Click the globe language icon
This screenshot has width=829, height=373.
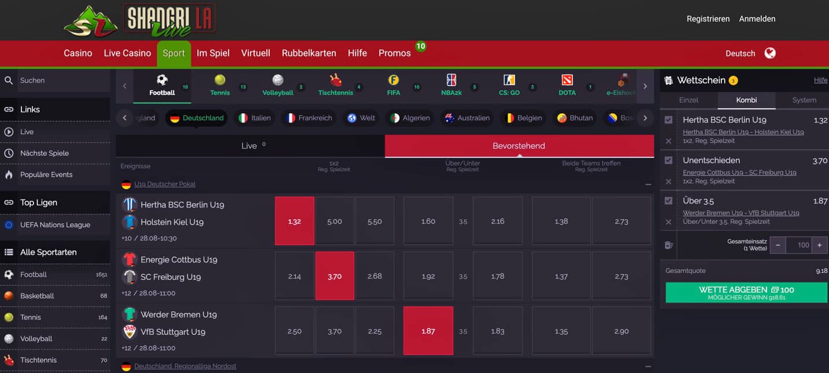pyautogui.click(x=770, y=53)
